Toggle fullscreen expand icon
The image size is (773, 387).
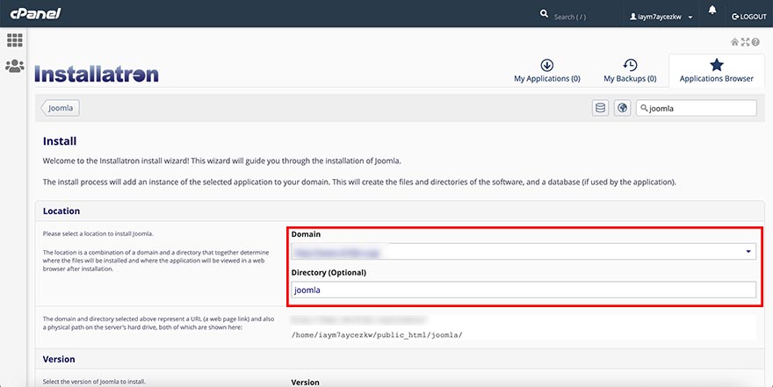(745, 42)
